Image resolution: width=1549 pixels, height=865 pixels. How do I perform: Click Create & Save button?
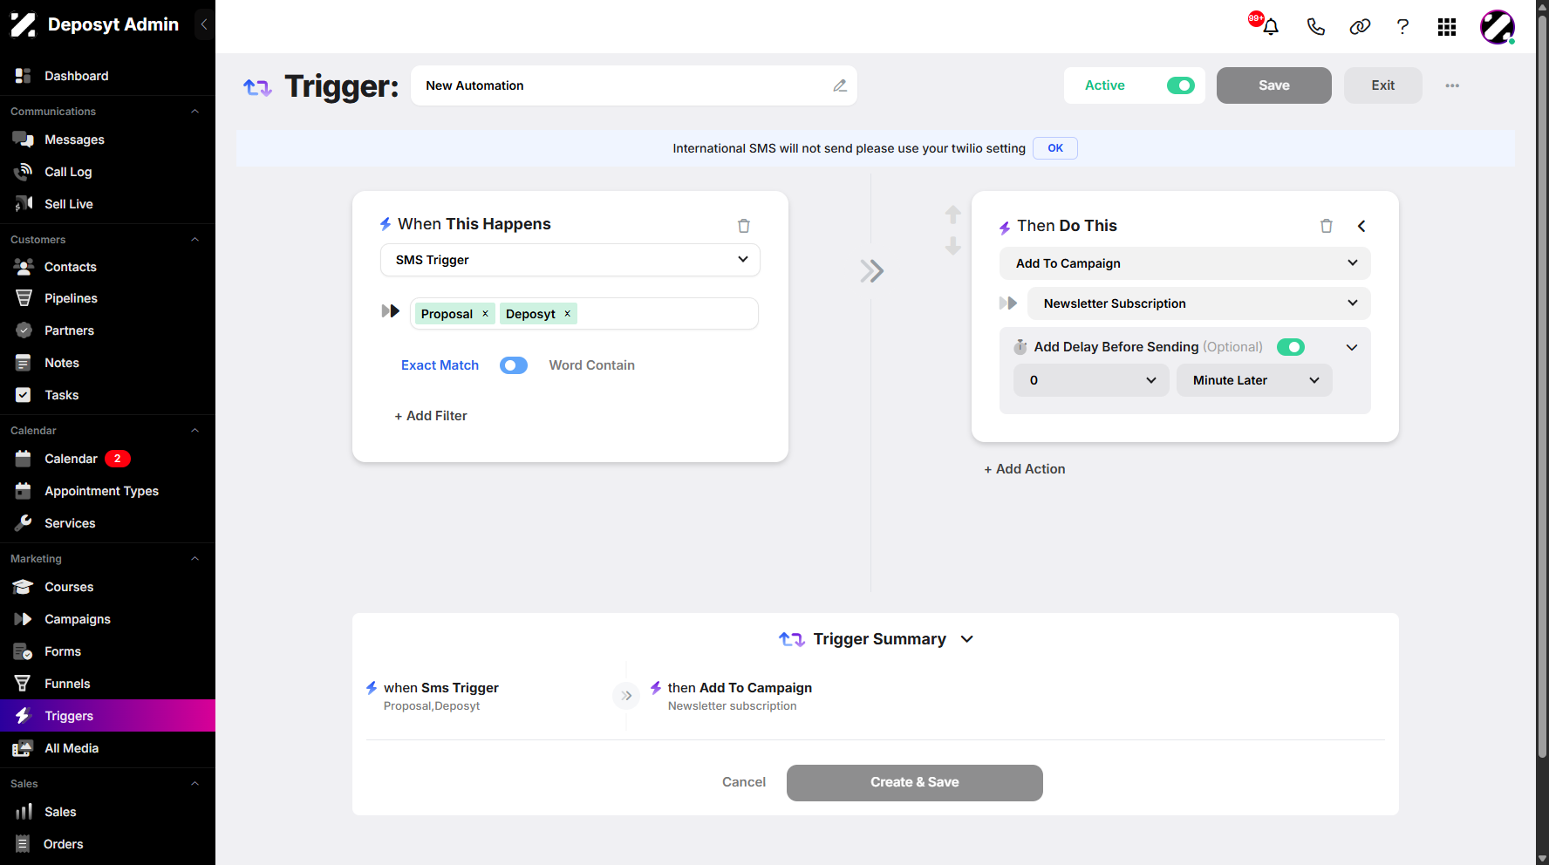click(915, 782)
